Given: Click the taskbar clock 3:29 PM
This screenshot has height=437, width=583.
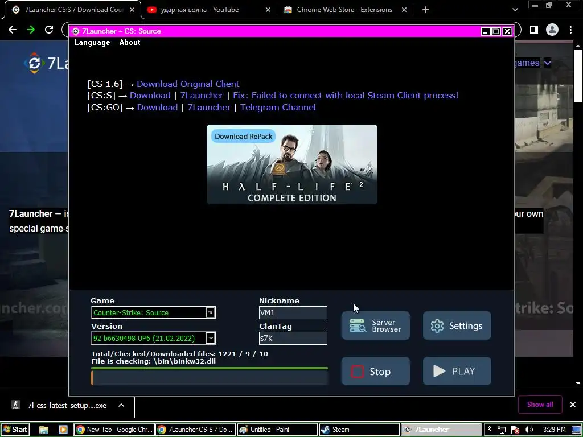Looking at the screenshot, I should (554, 430).
